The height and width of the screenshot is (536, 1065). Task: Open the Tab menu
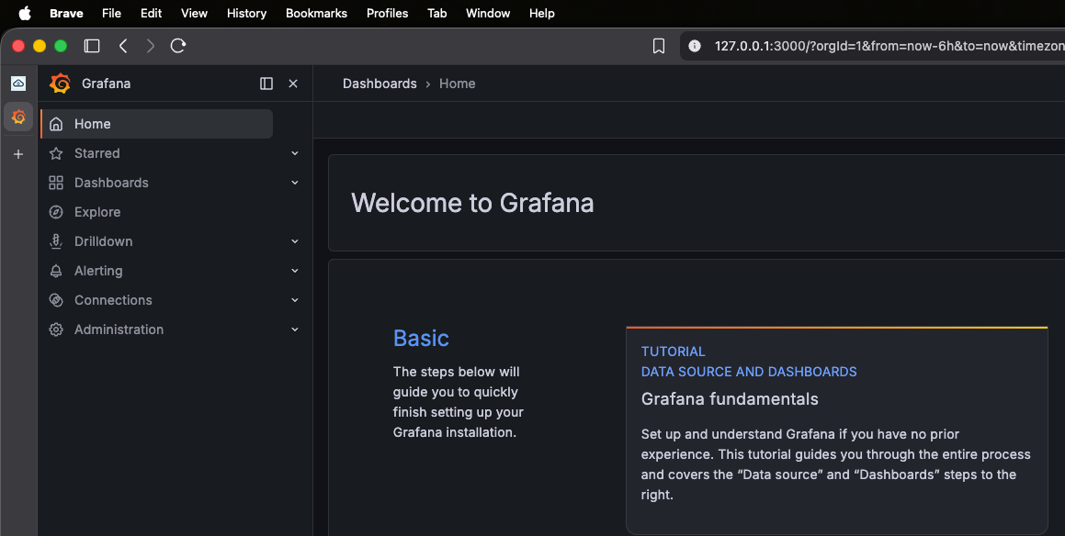coord(436,13)
